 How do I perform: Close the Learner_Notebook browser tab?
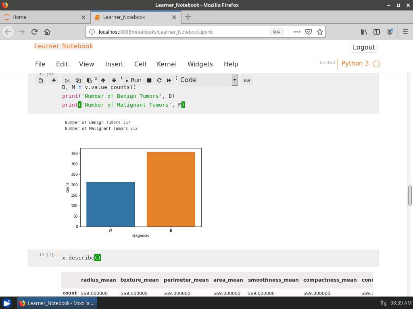pyautogui.click(x=174, y=17)
